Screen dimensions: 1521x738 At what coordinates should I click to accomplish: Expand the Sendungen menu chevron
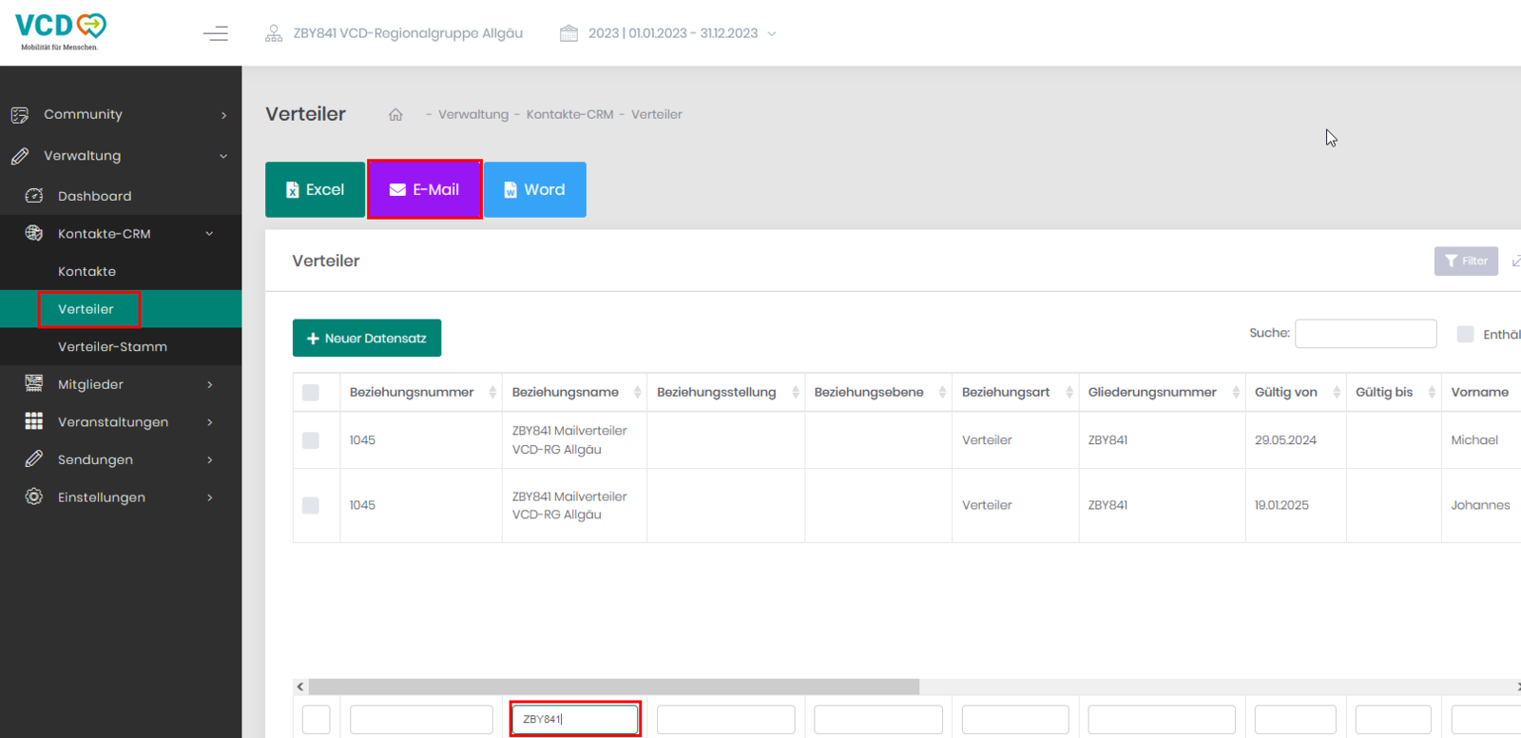point(210,459)
